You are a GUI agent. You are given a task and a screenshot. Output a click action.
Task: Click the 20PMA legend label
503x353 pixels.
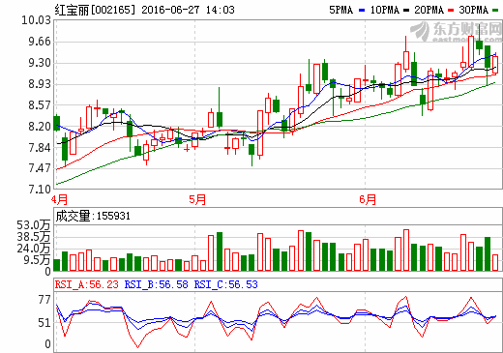coord(429,10)
